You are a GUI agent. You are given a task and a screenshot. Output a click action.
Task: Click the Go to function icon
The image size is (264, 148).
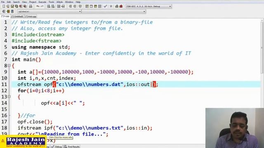(x=59, y=7)
